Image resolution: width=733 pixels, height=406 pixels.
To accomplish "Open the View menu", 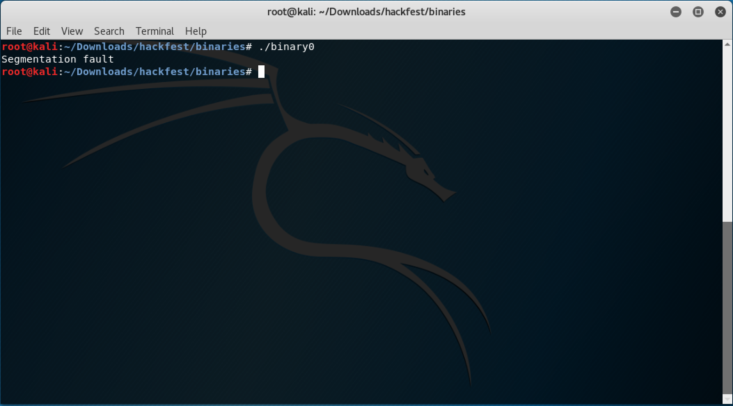I will pyautogui.click(x=72, y=31).
